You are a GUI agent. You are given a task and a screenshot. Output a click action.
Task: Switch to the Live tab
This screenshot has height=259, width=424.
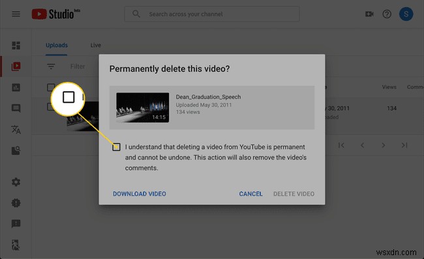95,45
